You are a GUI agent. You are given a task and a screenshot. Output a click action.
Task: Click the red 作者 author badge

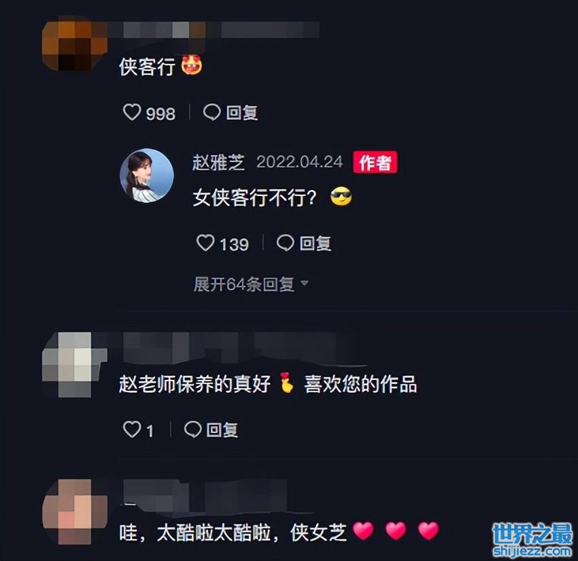point(375,162)
